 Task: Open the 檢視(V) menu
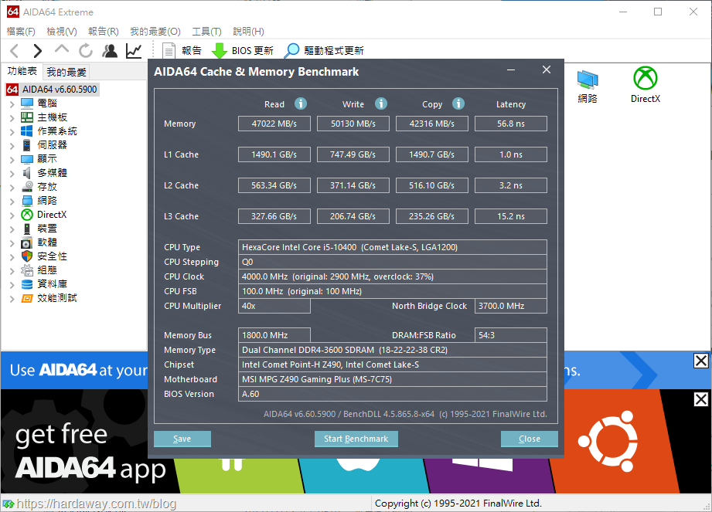point(62,32)
